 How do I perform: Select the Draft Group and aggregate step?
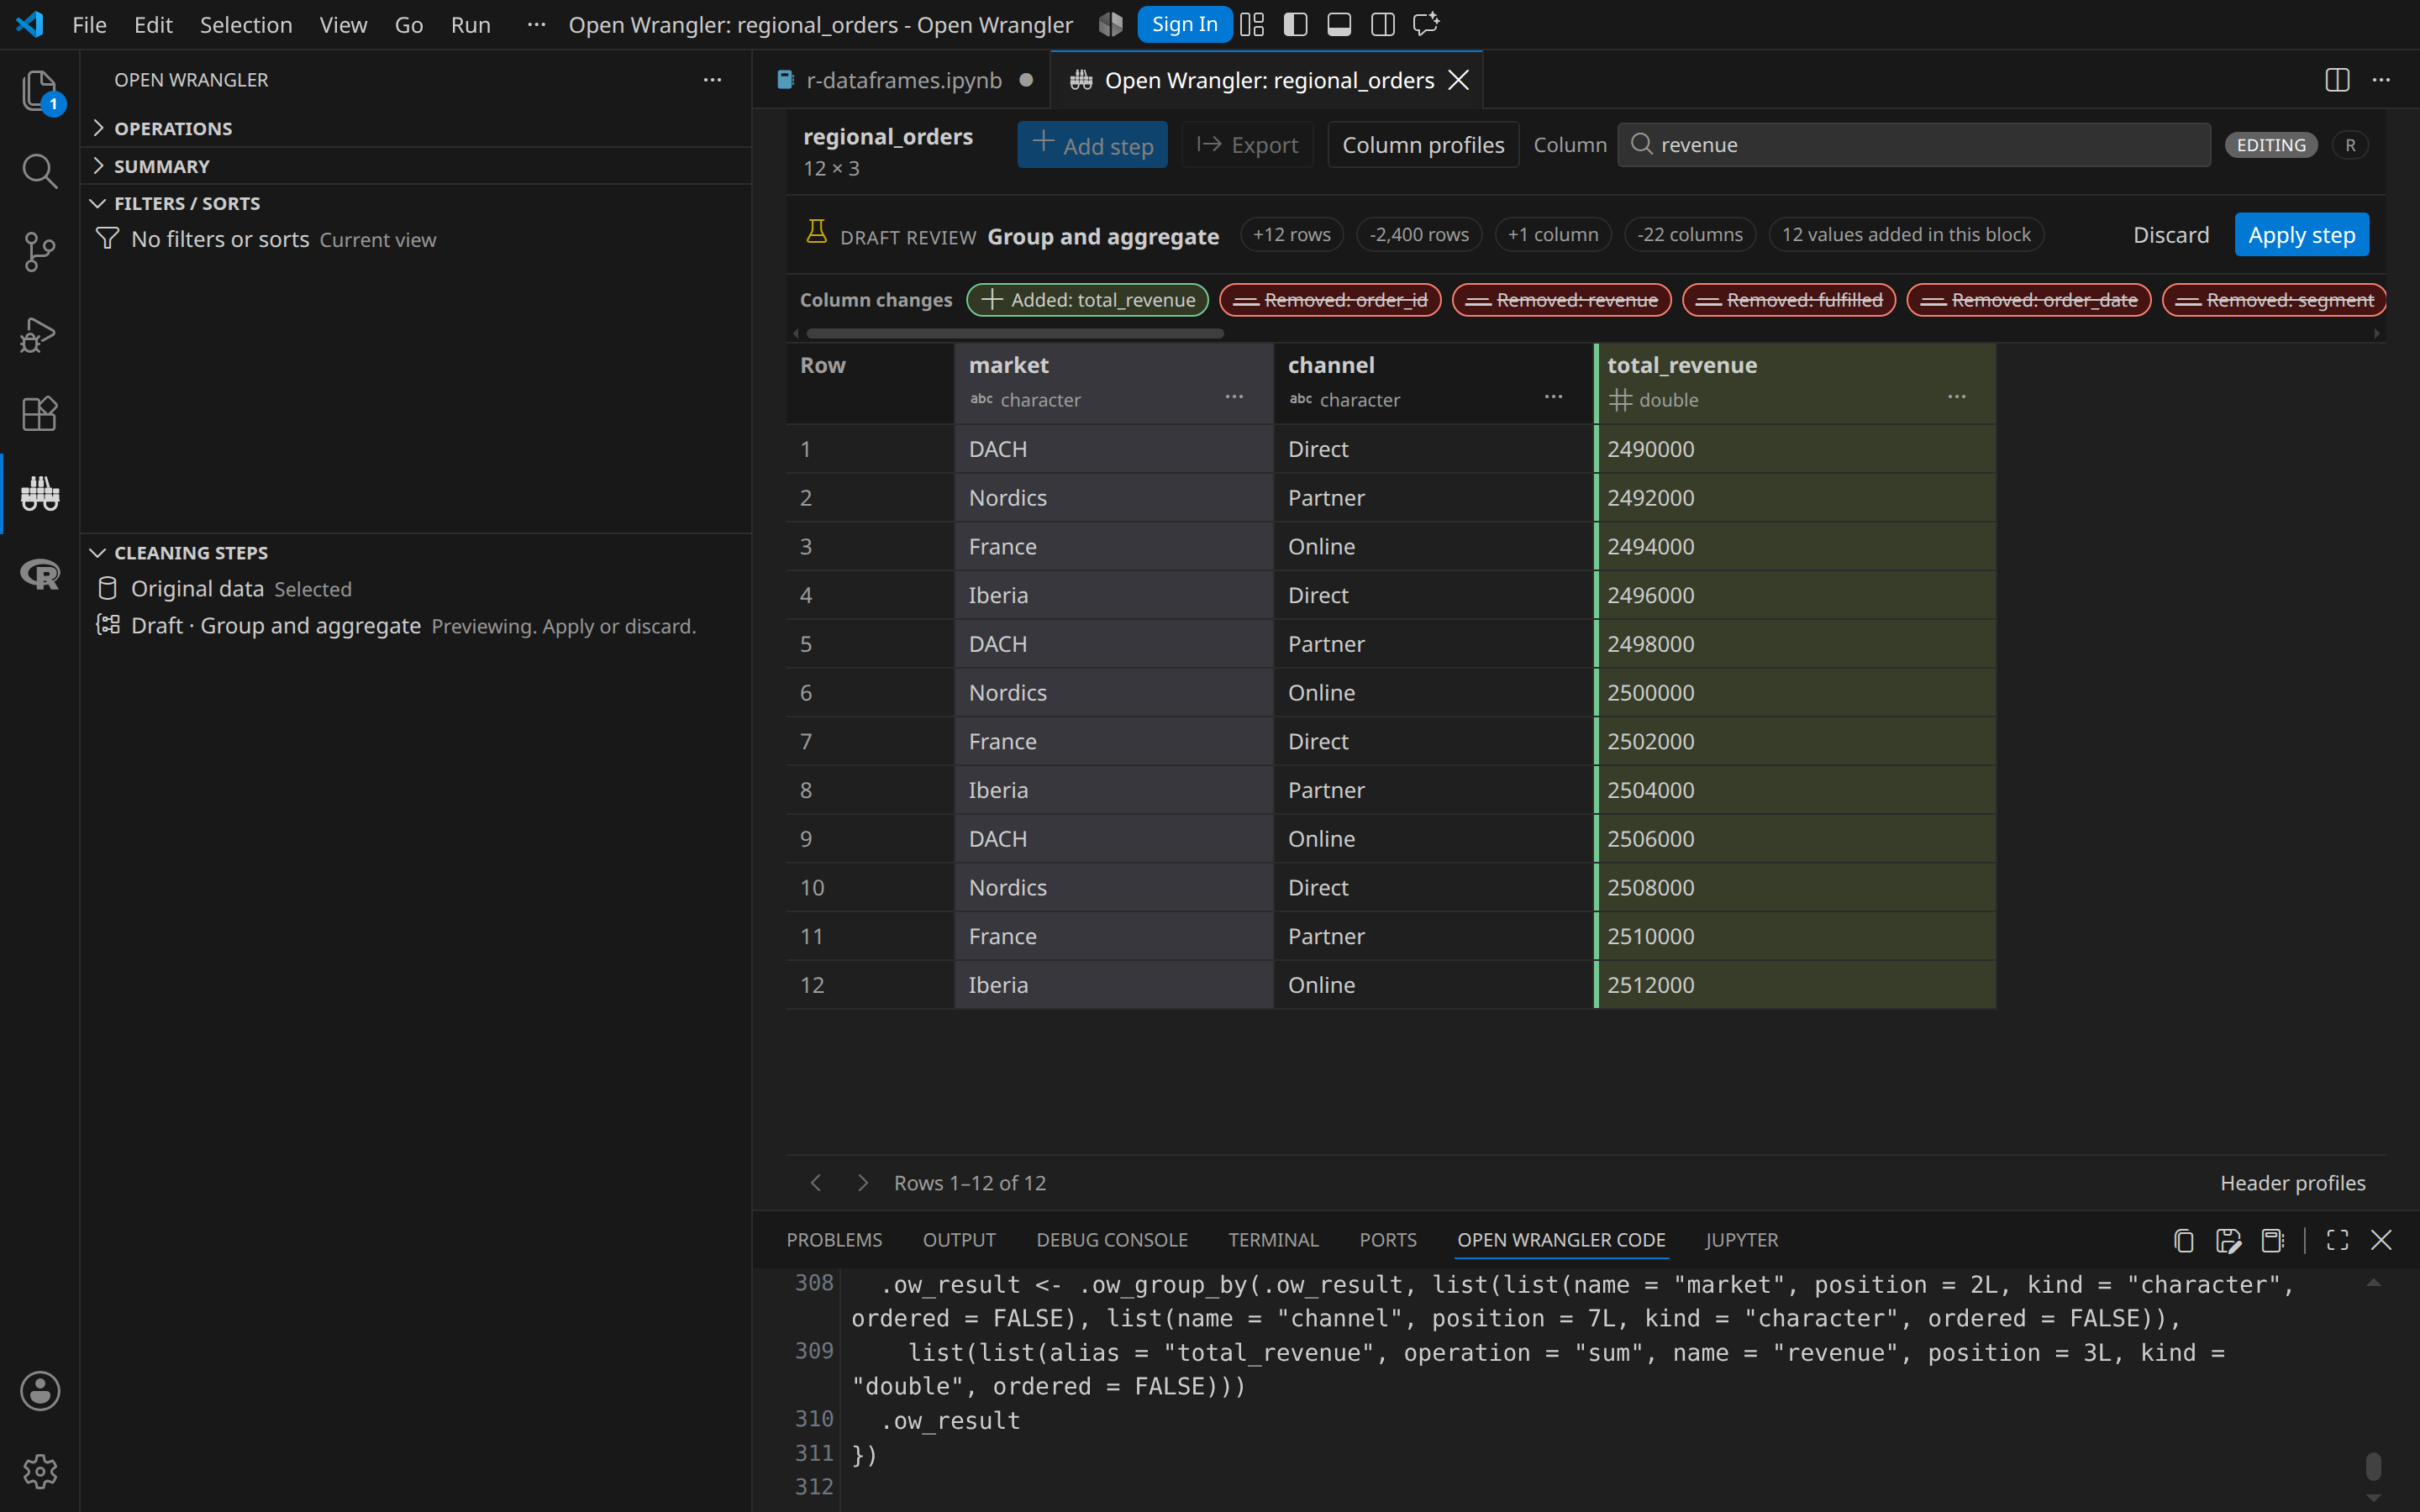415,626
